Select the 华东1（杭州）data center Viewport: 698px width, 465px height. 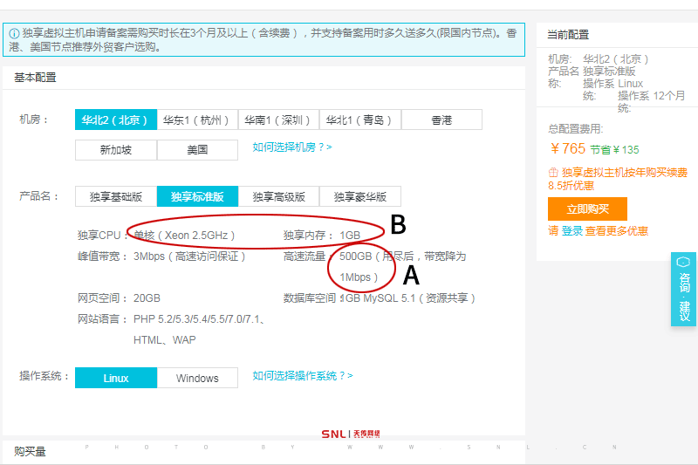click(x=197, y=120)
